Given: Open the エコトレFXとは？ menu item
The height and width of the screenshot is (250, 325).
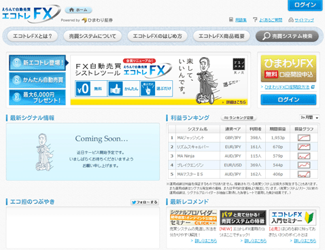Looking at the screenshot, I should 33,36.
